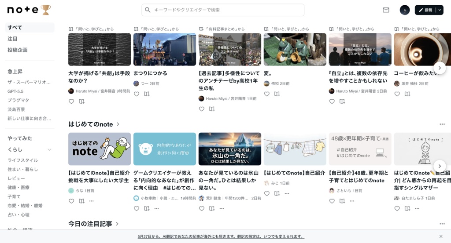Like みこ's 【はじめてのnote】自己紹介 post
The width and height of the screenshot is (451, 243).
click(267, 194)
